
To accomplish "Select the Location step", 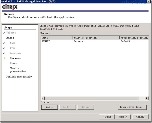I will 15,53.
